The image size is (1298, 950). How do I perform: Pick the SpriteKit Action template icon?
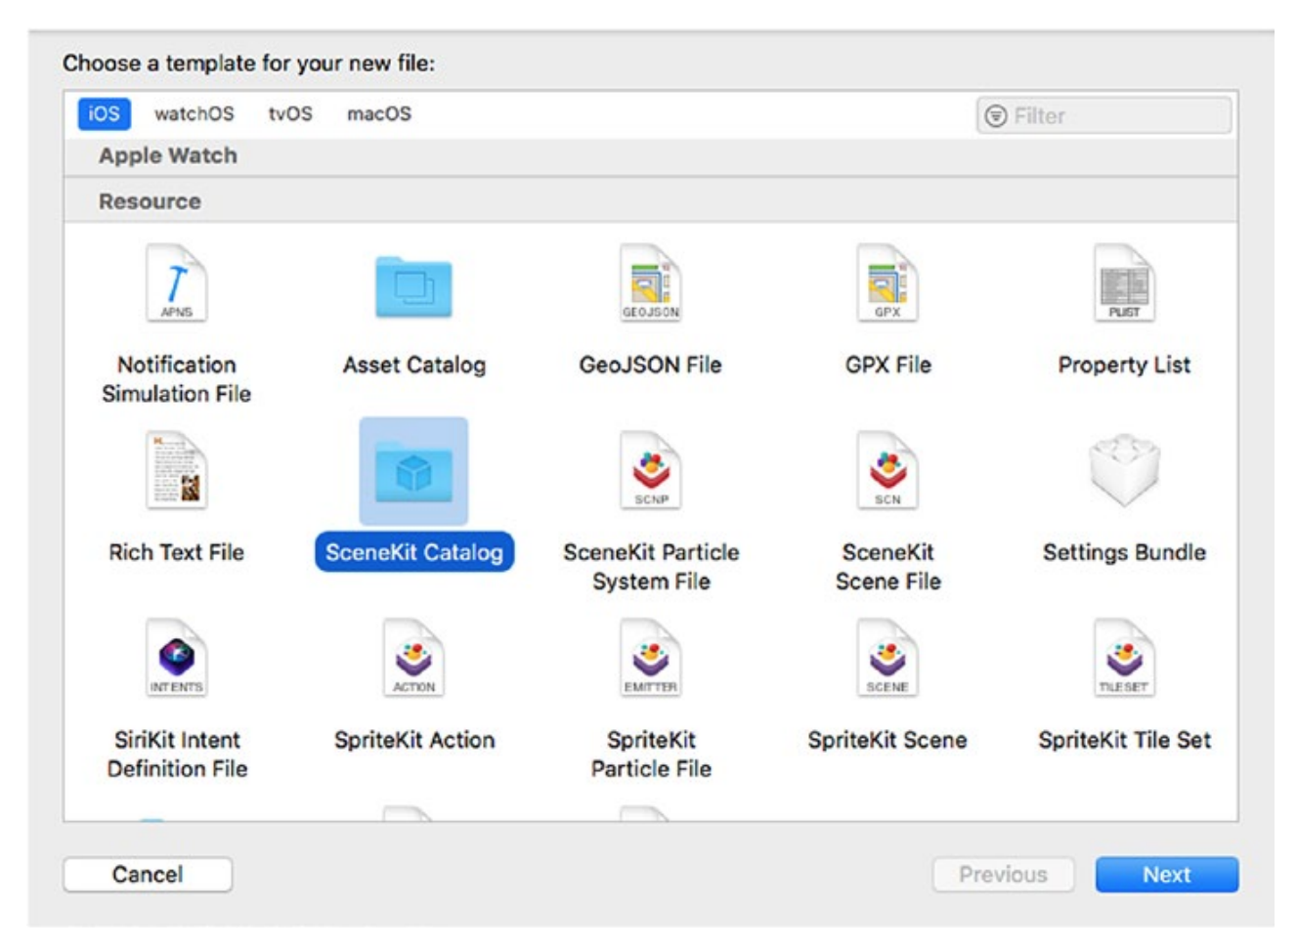tap(413, 658)
